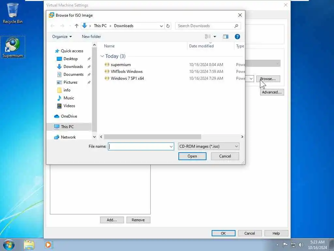Click This PC breadcrumb in address bar

pyautogui.click(x=100, y=26)
